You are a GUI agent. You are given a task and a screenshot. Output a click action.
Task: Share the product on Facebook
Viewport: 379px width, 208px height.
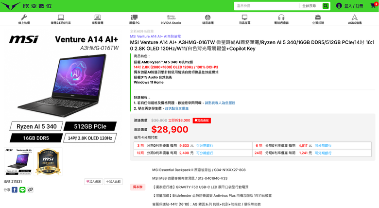[15, 190]
